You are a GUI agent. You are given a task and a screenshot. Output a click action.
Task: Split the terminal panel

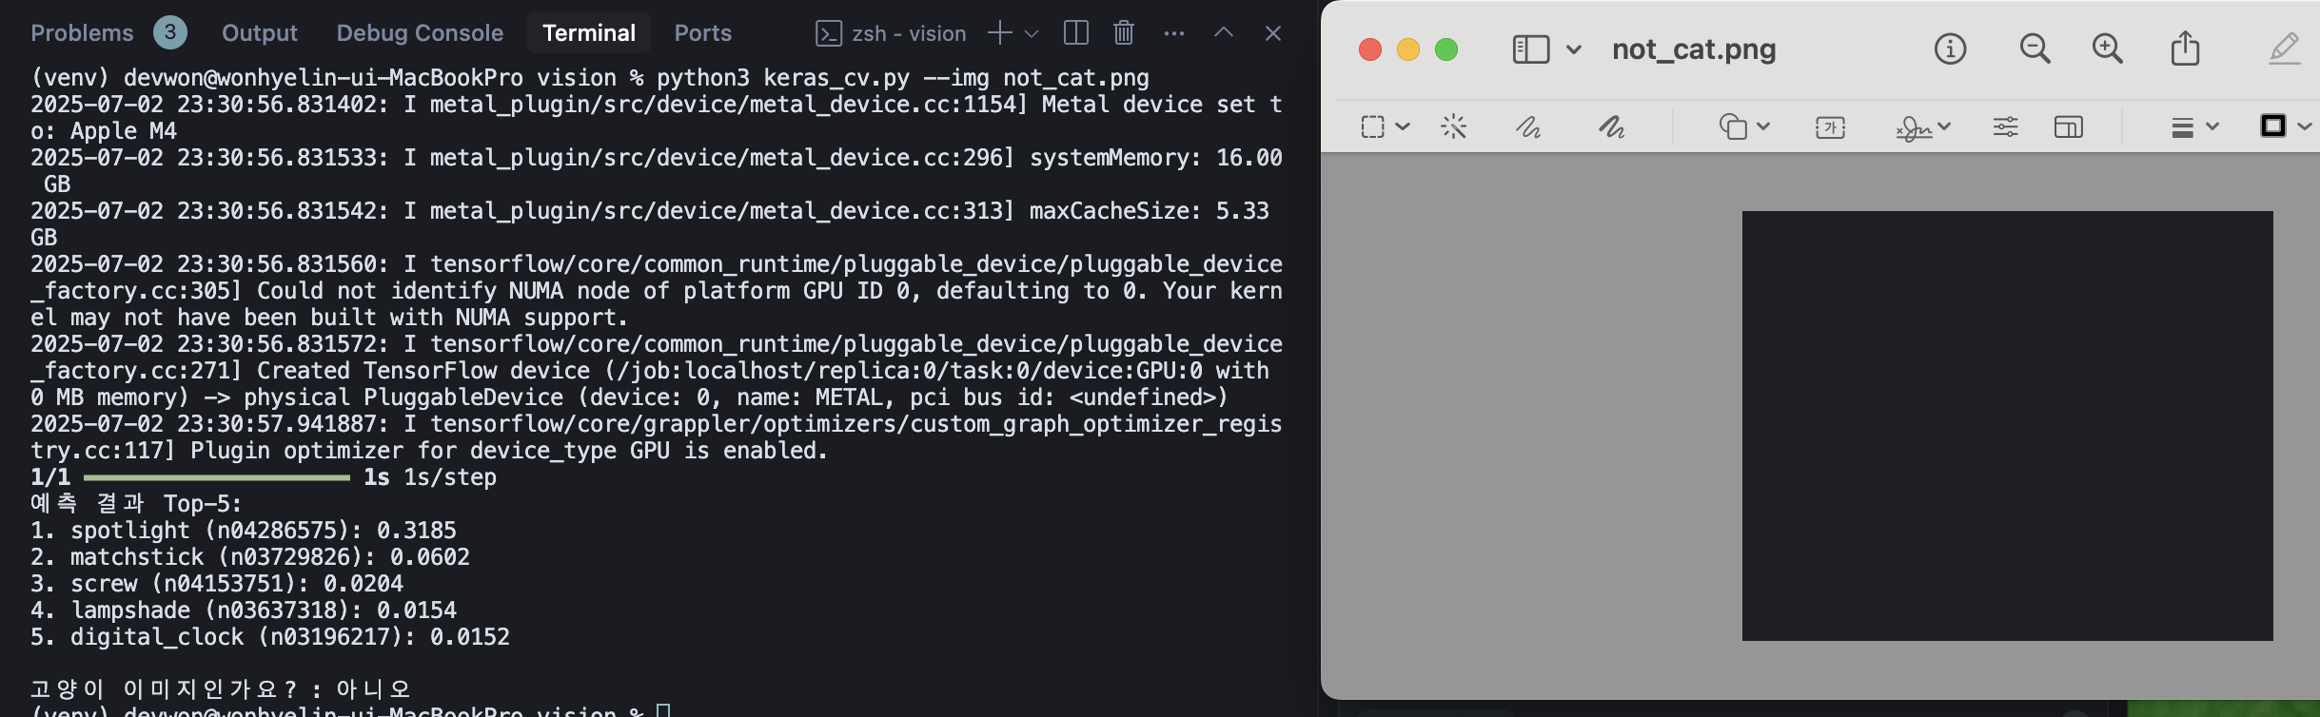(x=1076, y=33)
